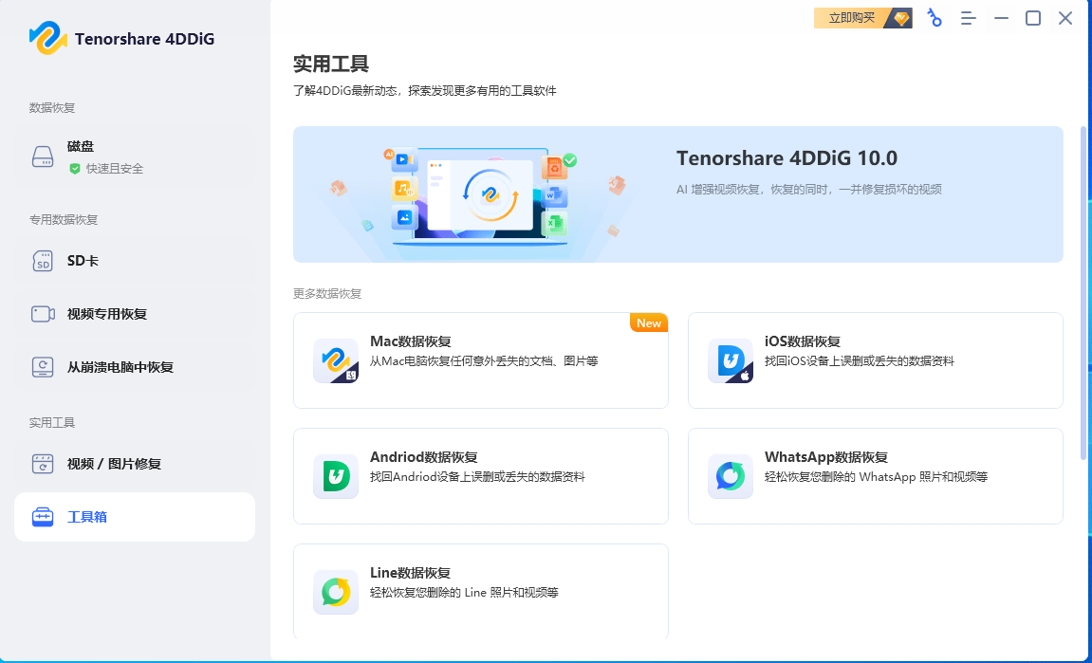This screenshot has width=1092, height=663.
Task: Click the vertical scrollbar on the right
Action: pyautogui.click(x=1083, y=292)
